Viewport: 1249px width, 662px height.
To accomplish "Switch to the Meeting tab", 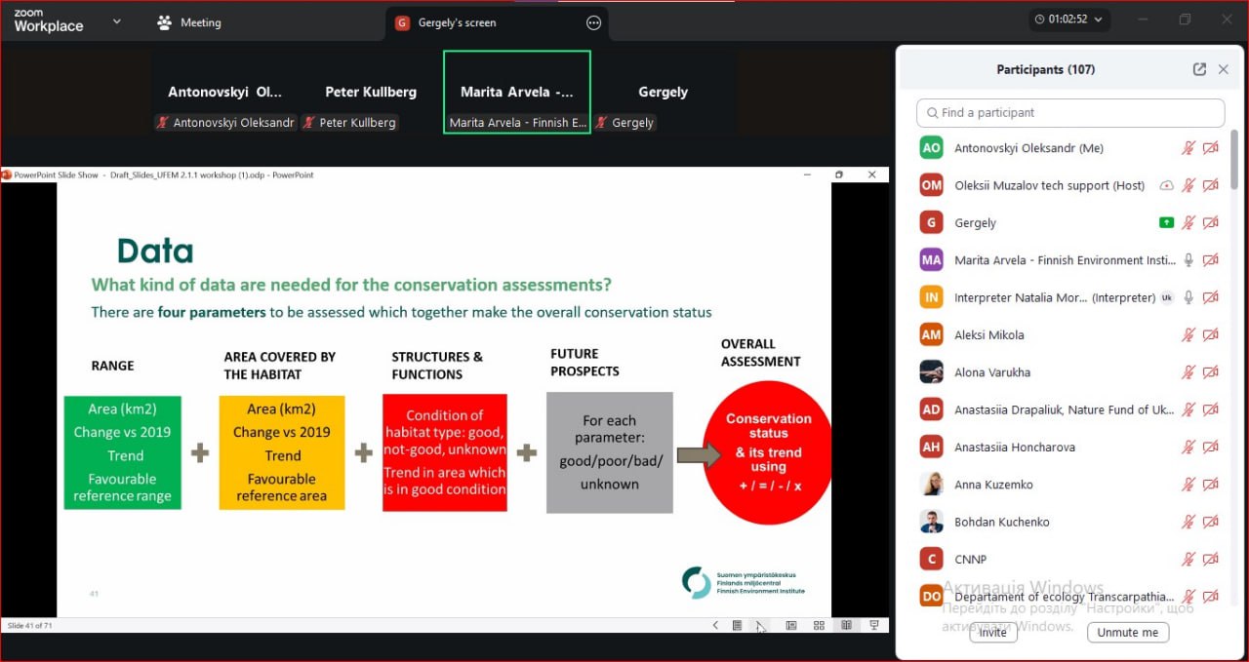I will pos(189,22).
